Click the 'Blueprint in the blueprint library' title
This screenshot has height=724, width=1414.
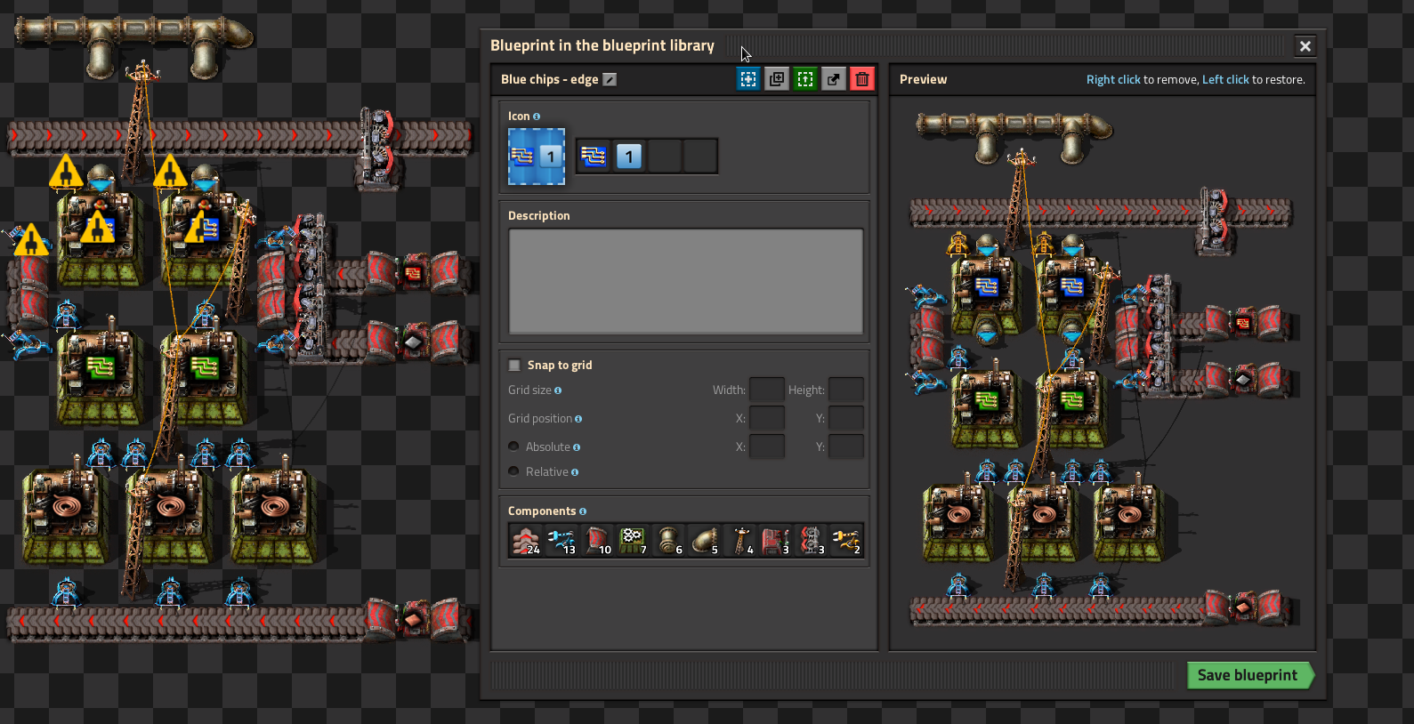(602, 45)
